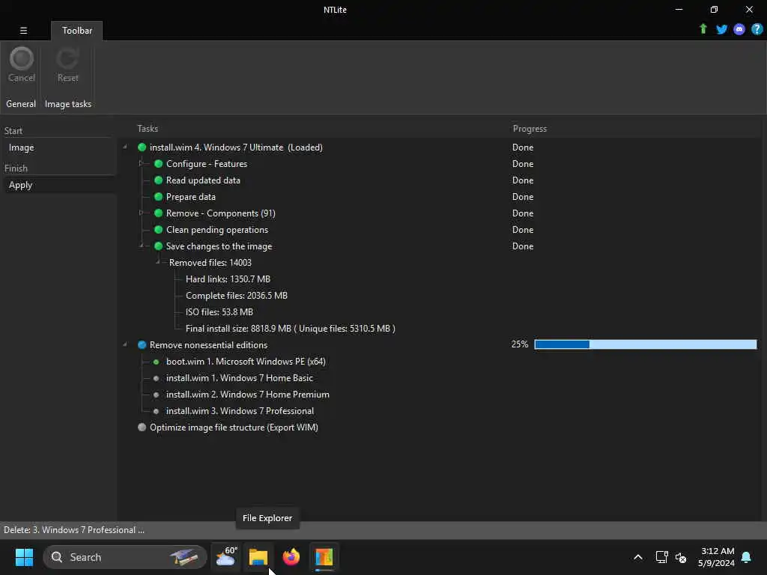Image resolution: width=767 pixels, height=575 pixels.
Task: Click the 25% progress bar
Action: [645, 344]
